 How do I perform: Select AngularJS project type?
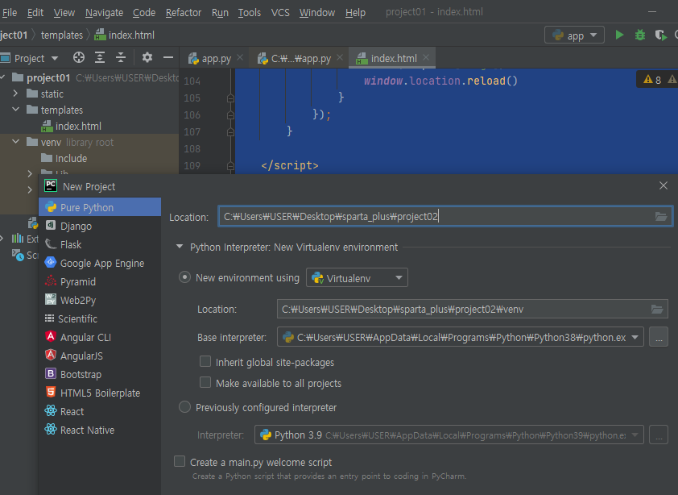pyautogui.click(x=100, y=356)
